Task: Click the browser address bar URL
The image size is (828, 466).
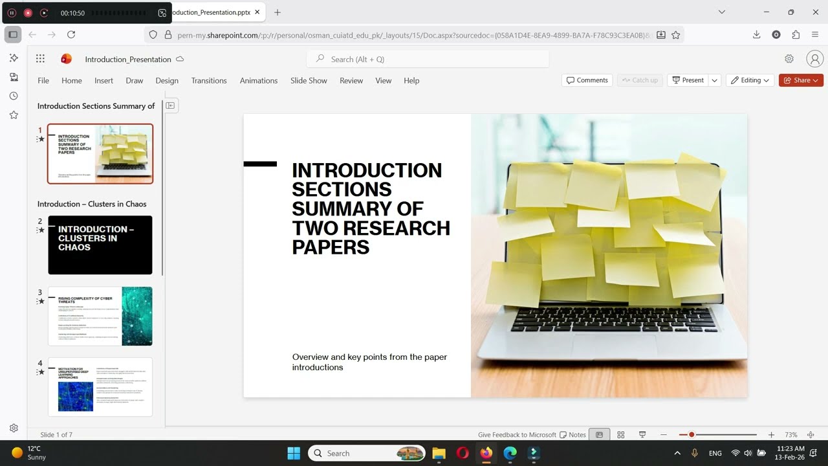Action: 414,35
